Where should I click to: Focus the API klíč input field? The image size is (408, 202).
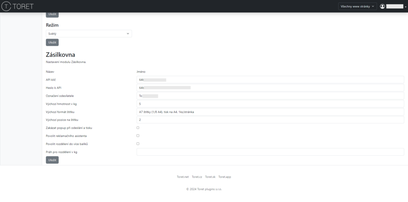(x=270, y=80)
